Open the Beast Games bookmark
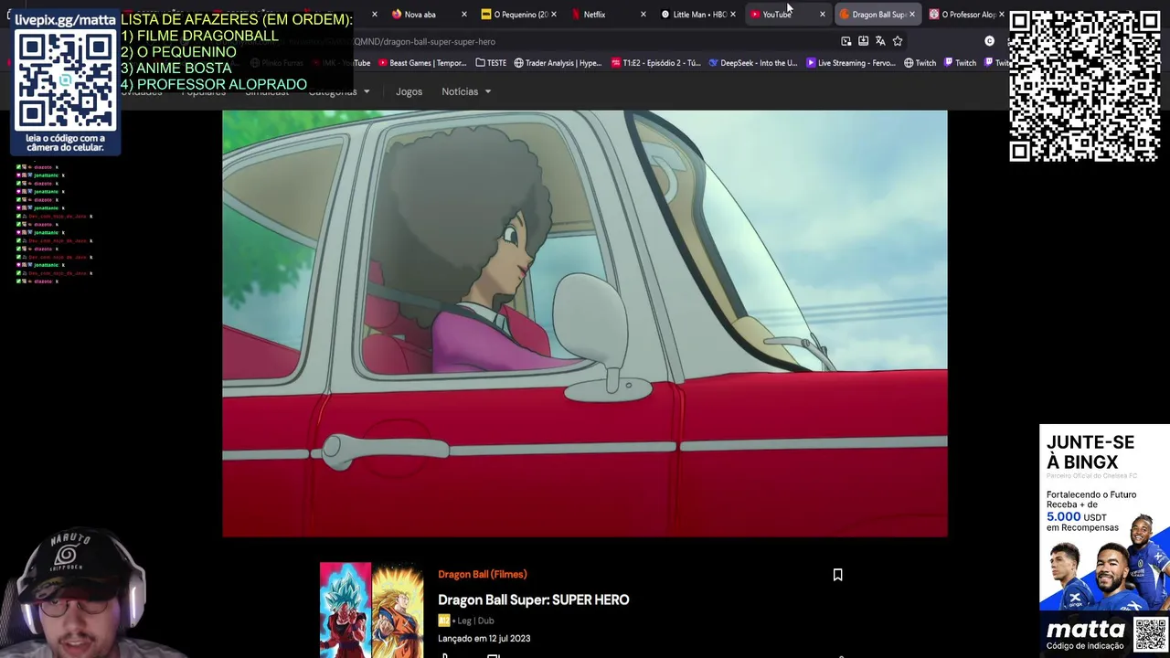The image size is (1170, 658). pos(421,63)
